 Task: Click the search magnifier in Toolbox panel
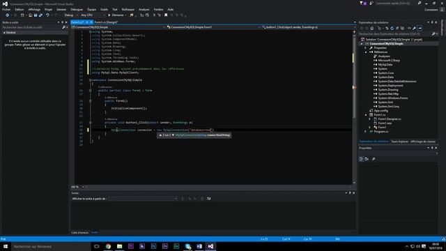63,27
